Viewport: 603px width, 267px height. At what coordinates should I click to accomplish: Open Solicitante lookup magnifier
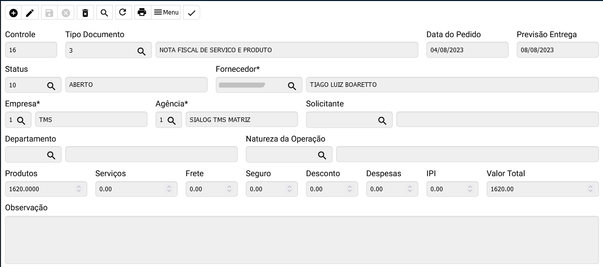tap(382, 120)
